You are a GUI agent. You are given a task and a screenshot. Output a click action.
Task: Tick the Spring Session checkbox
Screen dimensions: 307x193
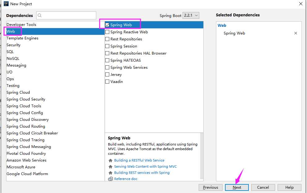click(107, 46)
